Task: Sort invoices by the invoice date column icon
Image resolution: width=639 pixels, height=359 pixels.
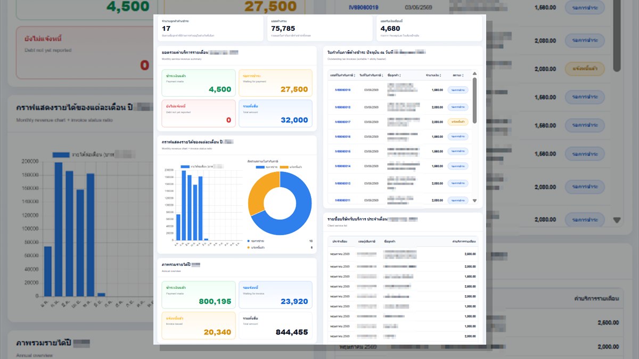Action: coord(382,76)
